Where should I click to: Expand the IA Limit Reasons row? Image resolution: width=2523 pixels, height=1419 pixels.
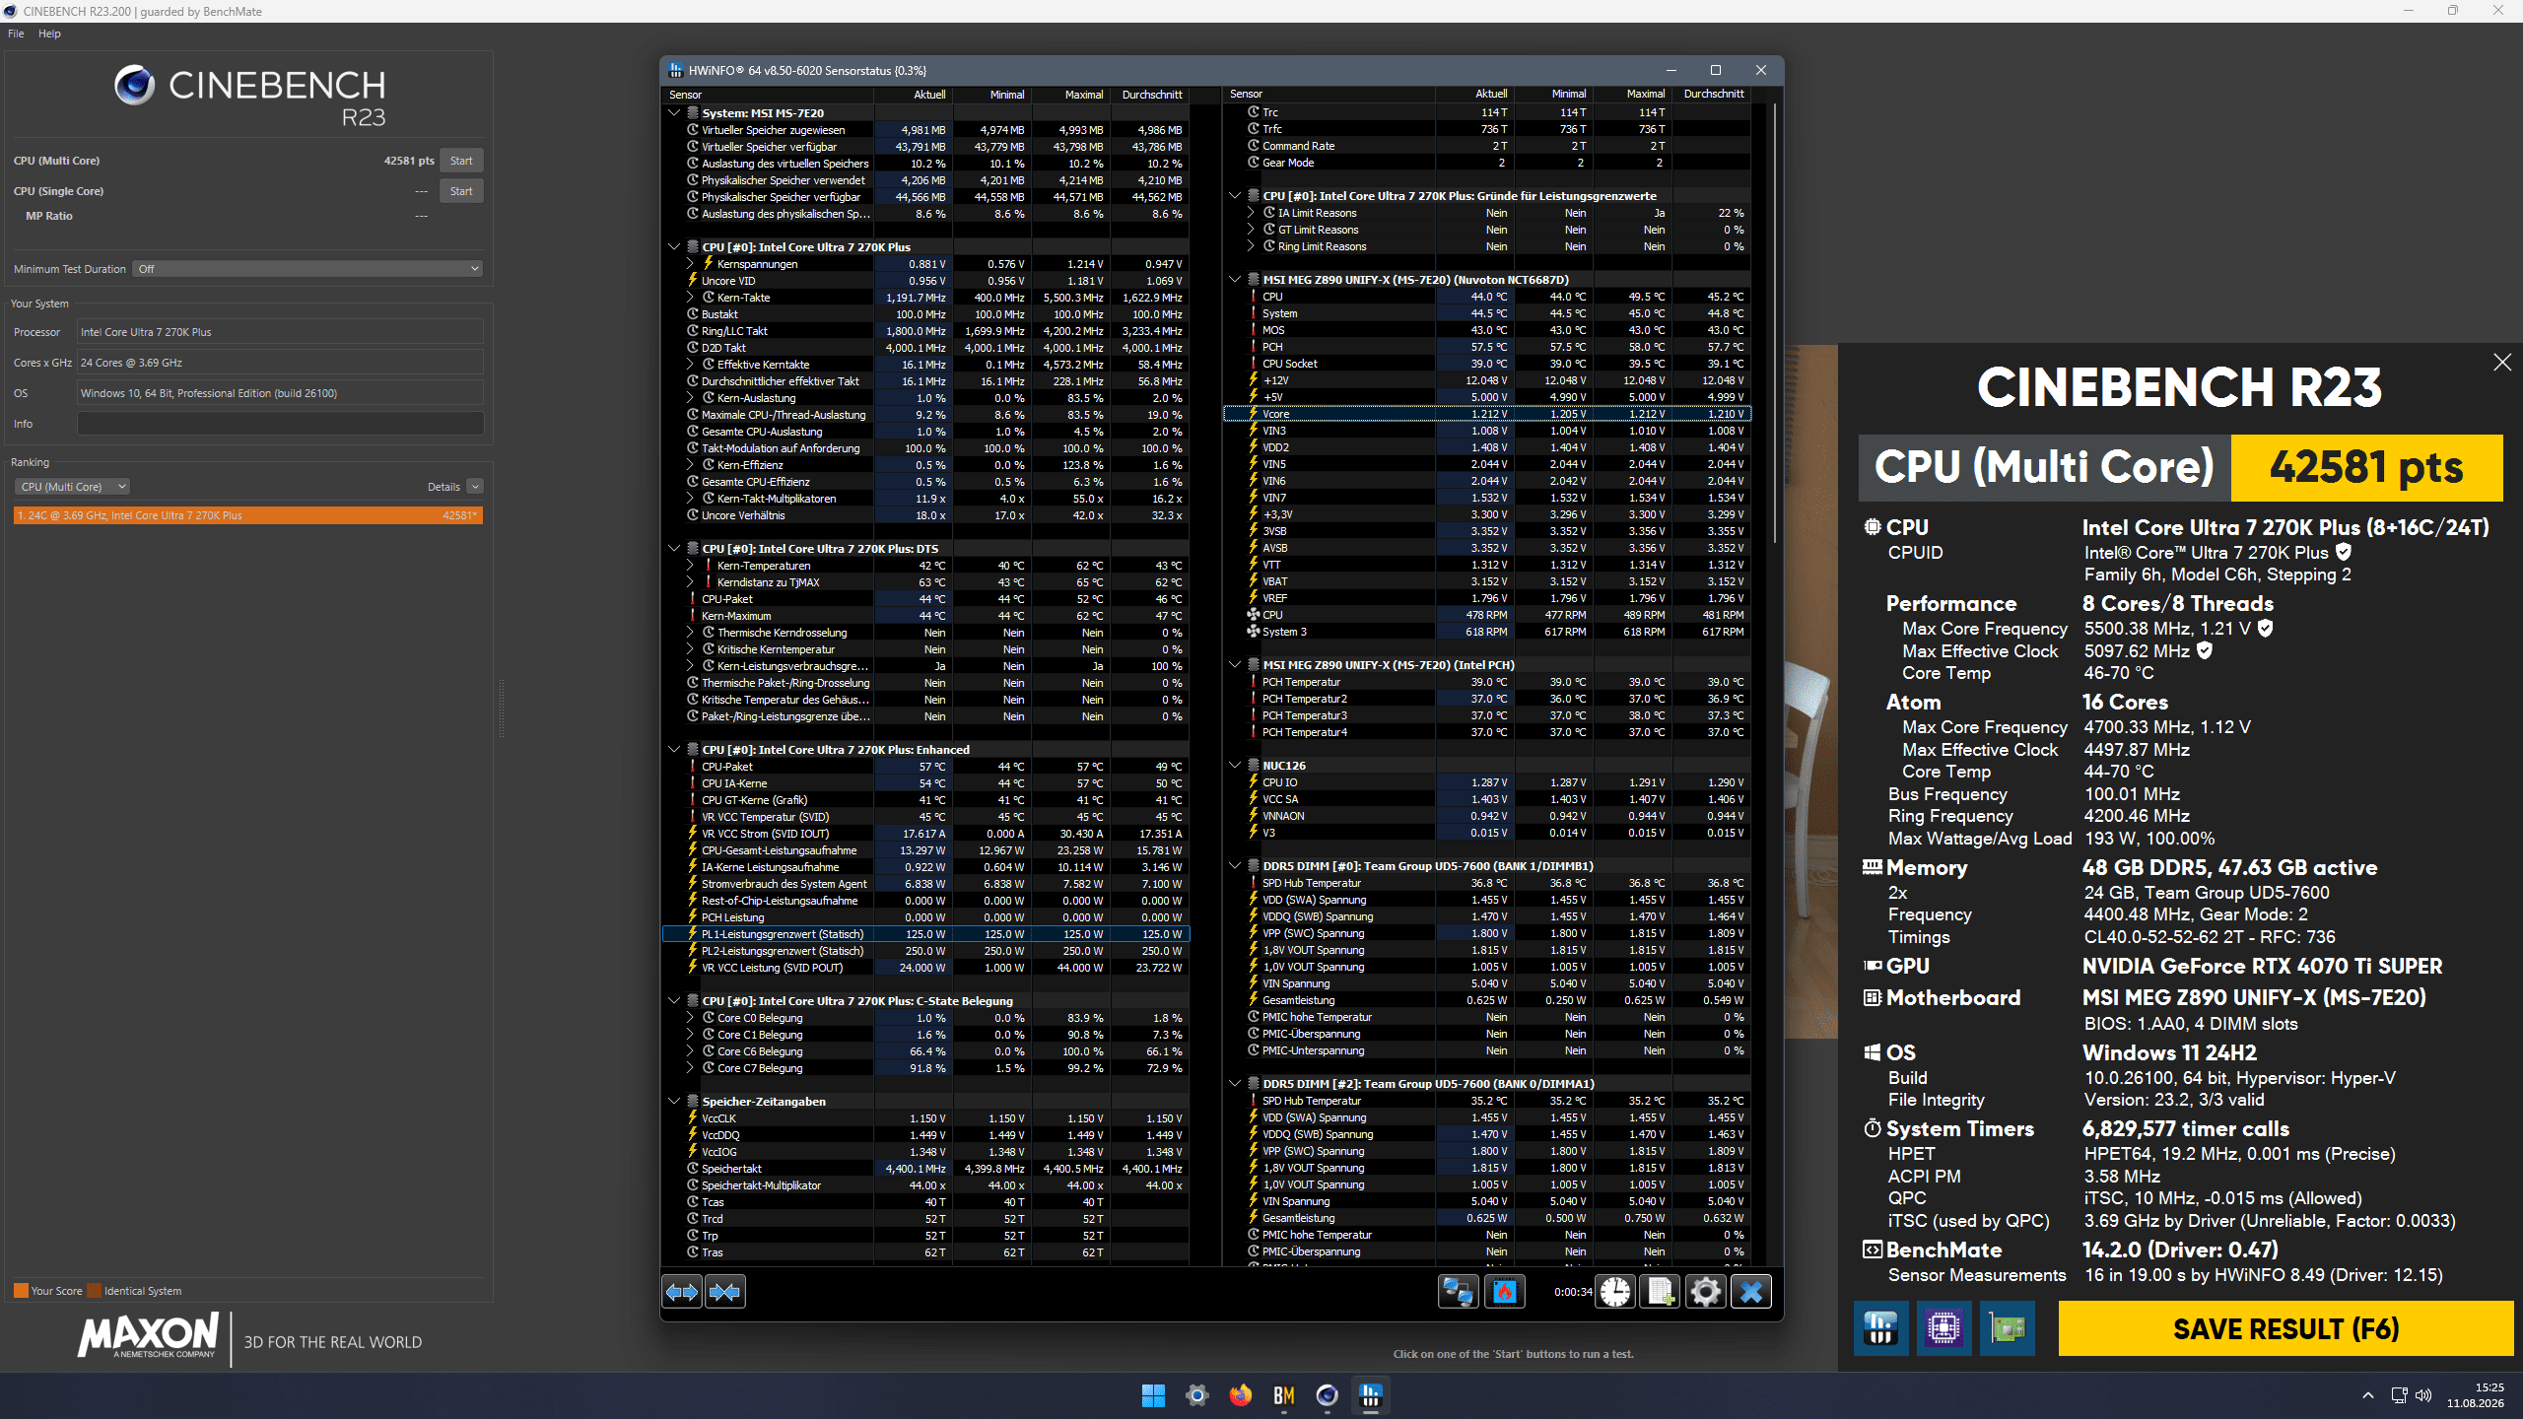[1251, 213]
